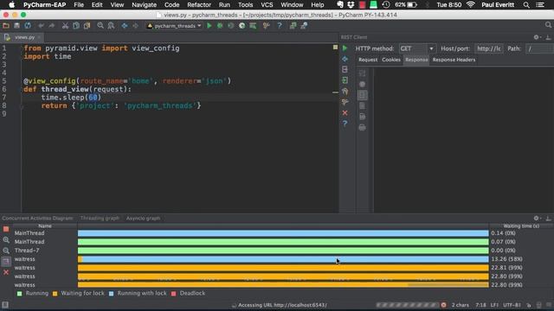Cancel background task in status bar
Viewport: 554px width, 311px height.
click(x=443, y=305)
